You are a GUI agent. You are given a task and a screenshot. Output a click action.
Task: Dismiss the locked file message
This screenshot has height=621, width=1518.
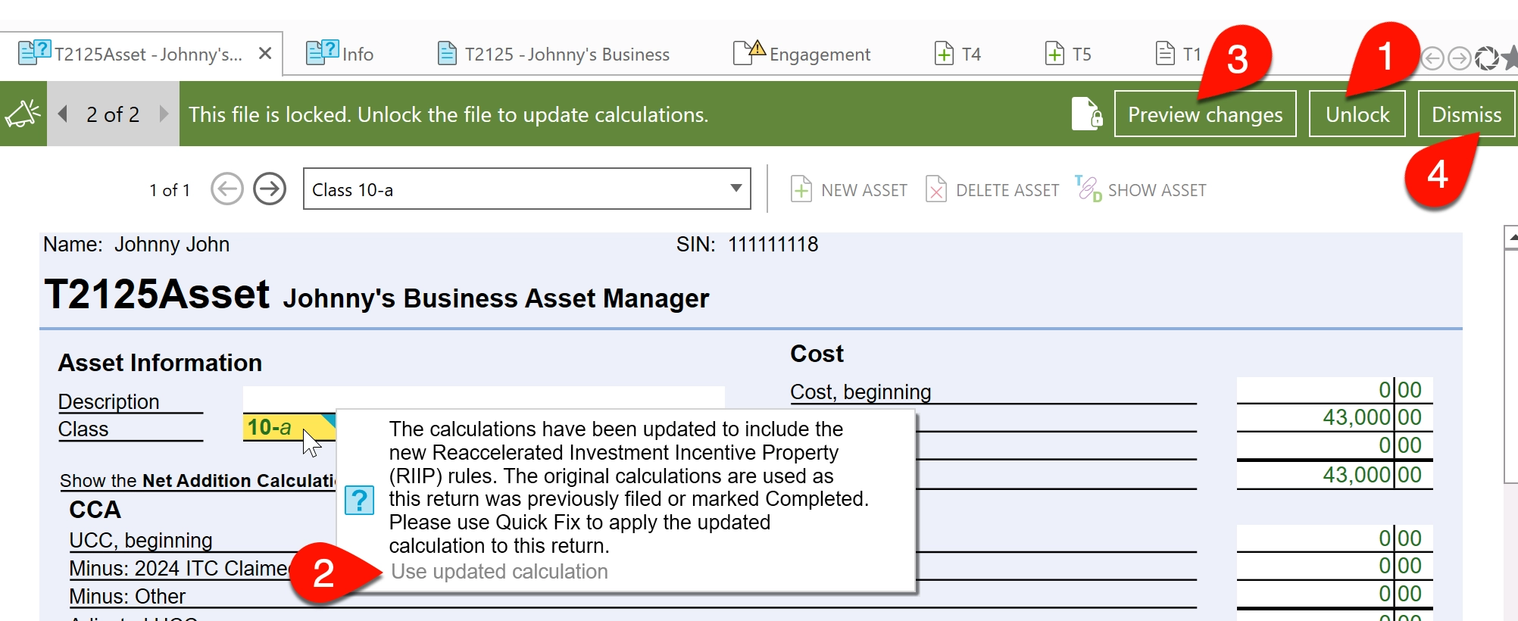(x=1466, y=114)
